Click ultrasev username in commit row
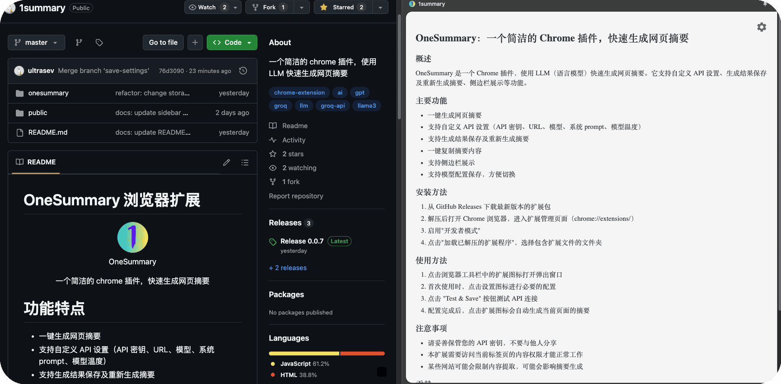Screen dimensions: 781x384 point(41,71)
